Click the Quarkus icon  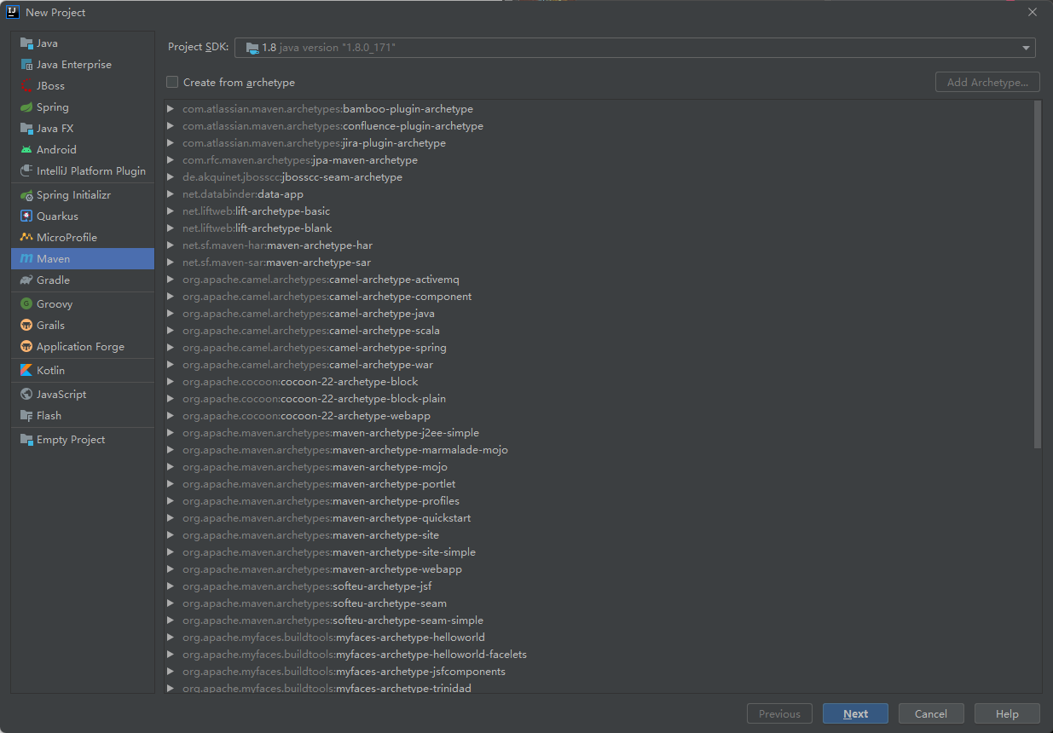tap(26, 216)
